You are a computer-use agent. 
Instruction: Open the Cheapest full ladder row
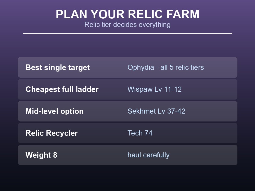[x=127, y=89]
